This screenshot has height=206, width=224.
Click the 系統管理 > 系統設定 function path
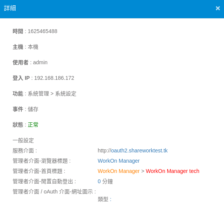(x=52, y=93)
